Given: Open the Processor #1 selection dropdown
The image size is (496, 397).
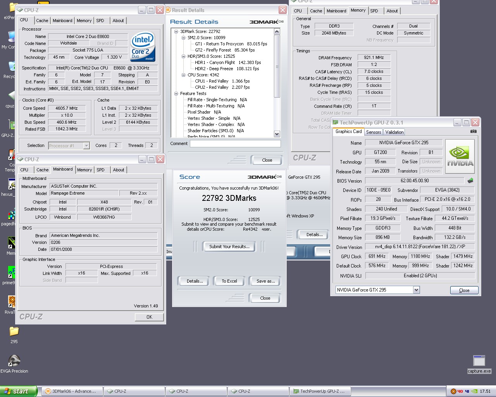Looking at the screenshot, I should pyautogui.click(x=86, y=145).
